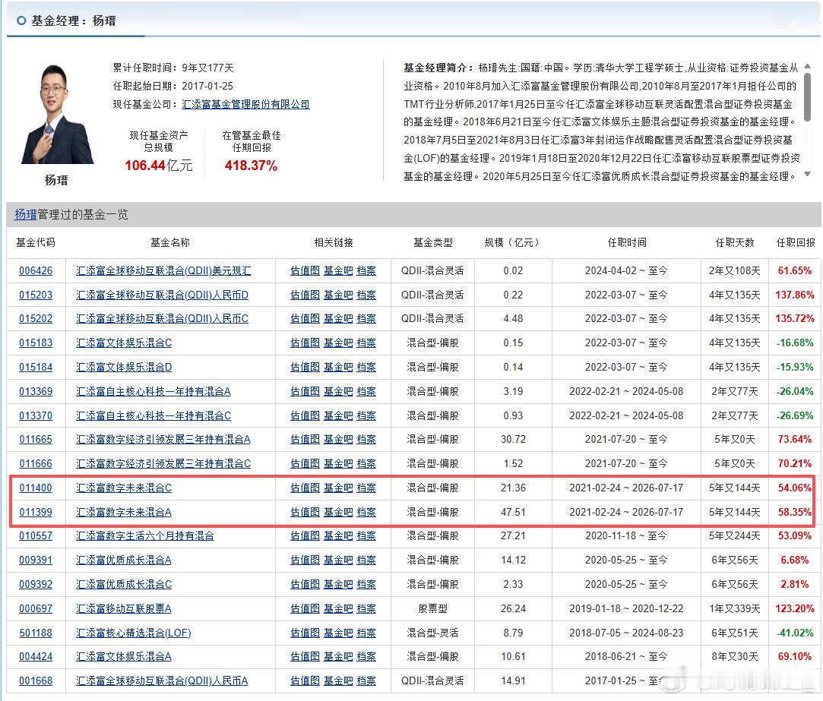Image resolution: width=823 pixels, height=701 pixels.
Task: Open 汇添富数字生活六个月持有混合 fund
Action: pos(145,535)
